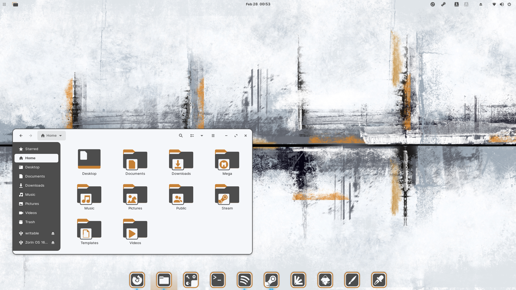Image resolution: width=516 pixels, height=290 pixels.
Task: Toggle list/grid view icon
Action: (x=192, y=136)
